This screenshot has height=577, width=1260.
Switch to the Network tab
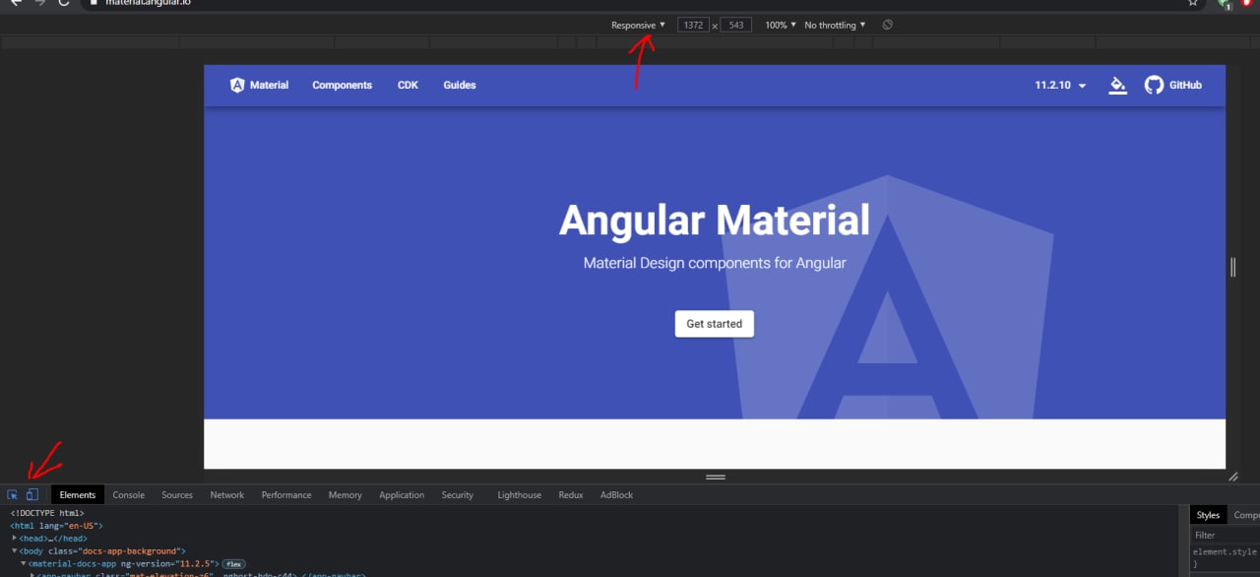(226, 494)
